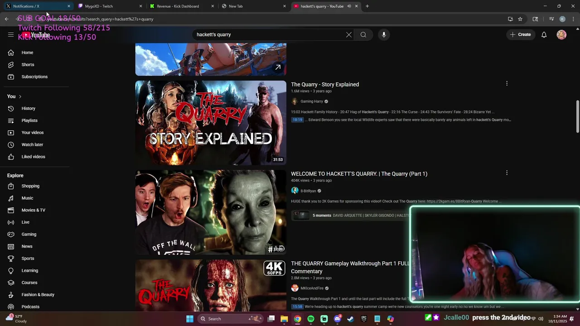Click the Home icon in sidebar
Screen dimensions: 580x326
(x=11, y=53)
